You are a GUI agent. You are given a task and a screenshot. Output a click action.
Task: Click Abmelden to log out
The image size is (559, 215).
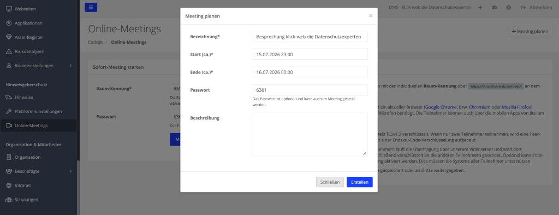tap(537, 8)
